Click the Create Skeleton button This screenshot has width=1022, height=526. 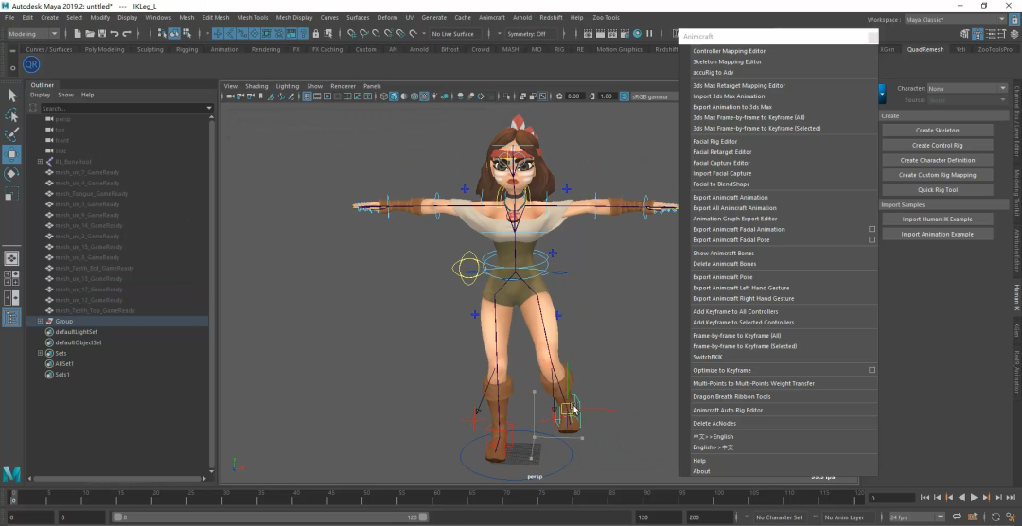[937, 131]
